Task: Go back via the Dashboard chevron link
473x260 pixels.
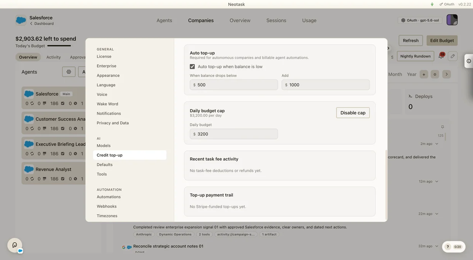Action: [42, 24]
